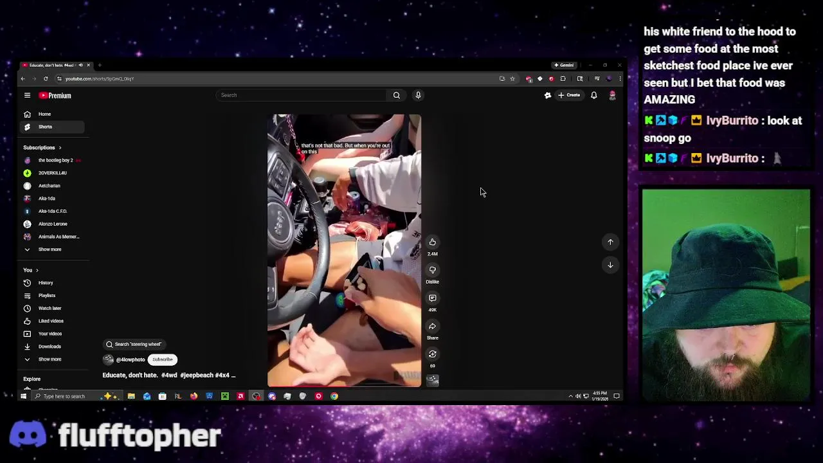Screen dimensions: 823x463
Task: Open Watch later list
Action: [x=51, y=308]
